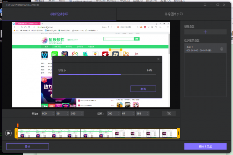This screenshot has width=233, height=155.
Task: Grab the right yellow trim handle
Action: (x=179, y=133)
